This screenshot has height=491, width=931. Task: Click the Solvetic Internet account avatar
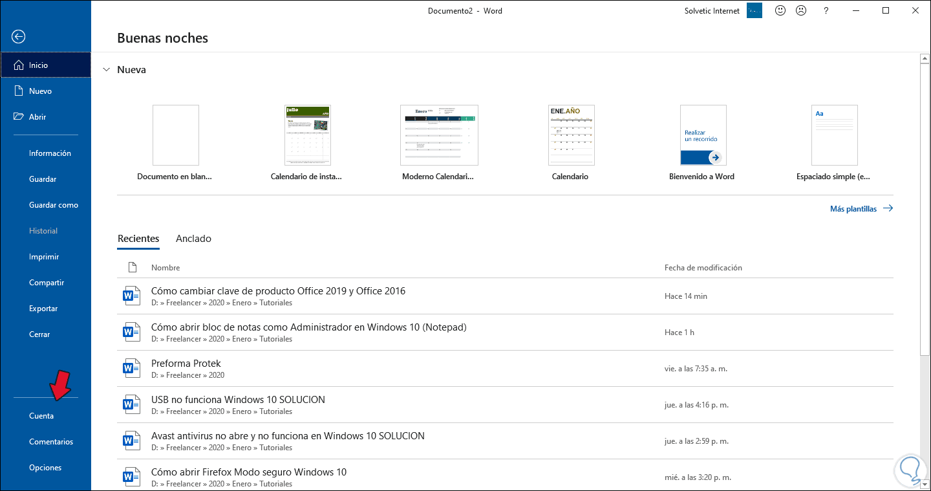755,10
